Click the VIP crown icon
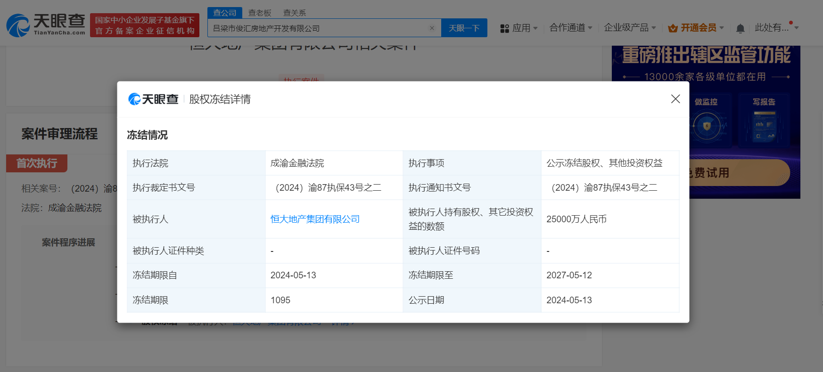The image size is (823, 372). click(x=673, y=28)
